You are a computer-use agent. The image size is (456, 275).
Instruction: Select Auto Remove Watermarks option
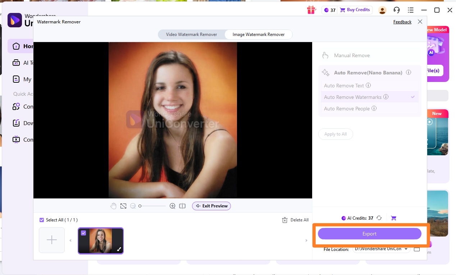pyautogui.click(x=370, y=97)
